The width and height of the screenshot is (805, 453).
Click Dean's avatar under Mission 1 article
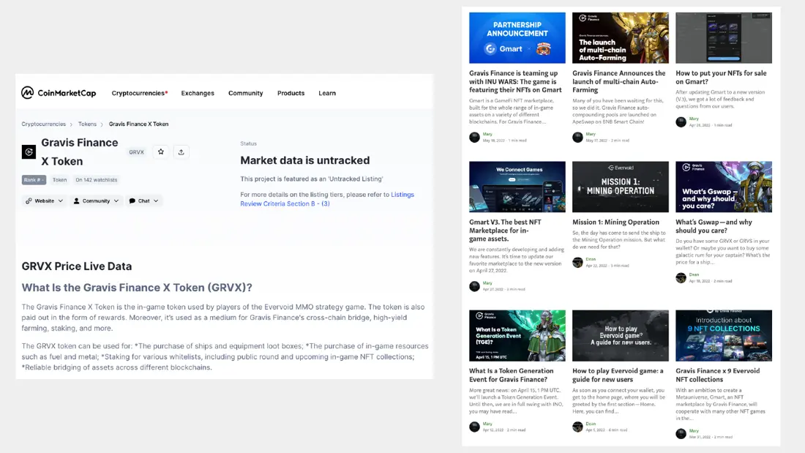[x=577, y=263]
